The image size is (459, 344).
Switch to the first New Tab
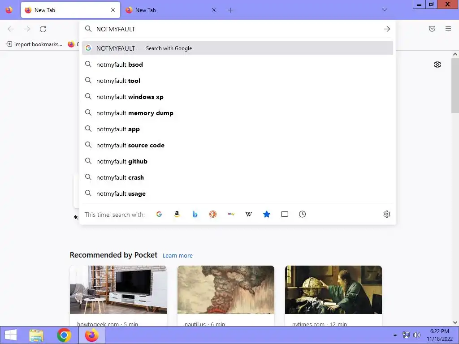pos(70,10)
